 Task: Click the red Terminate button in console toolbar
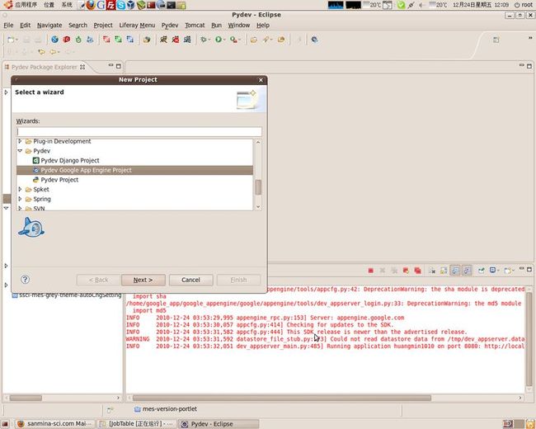pyautogui.click(x=370, y=271)
